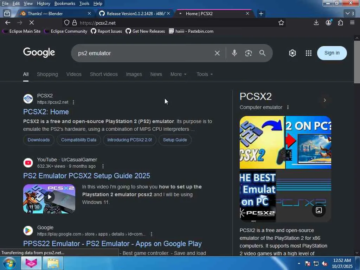Select the News search tab
Screen dimensions: 360x270
(x=156, y=74)
